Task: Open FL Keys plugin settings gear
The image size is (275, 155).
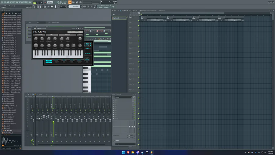Action: point(35,28)
